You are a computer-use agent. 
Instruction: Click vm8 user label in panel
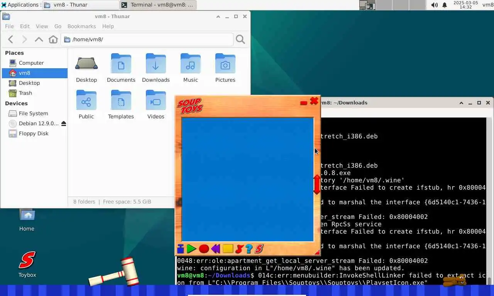tap(488, 5)
